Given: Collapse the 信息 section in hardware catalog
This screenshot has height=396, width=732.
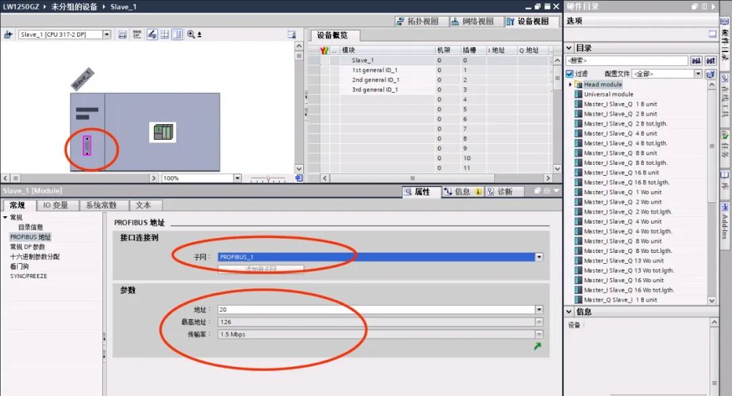Looking at the screenshot, I should [569, 311].
